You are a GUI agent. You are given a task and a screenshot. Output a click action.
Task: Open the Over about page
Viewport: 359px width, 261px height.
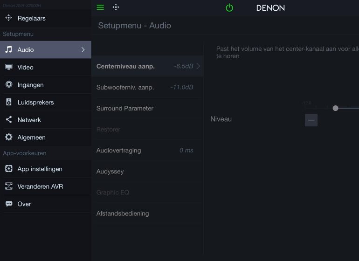click(24, 204)
